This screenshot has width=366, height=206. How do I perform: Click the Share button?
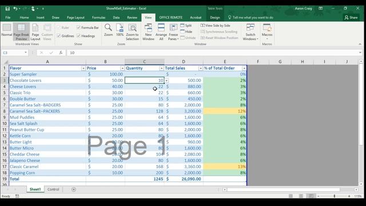(x=351, y=18)
